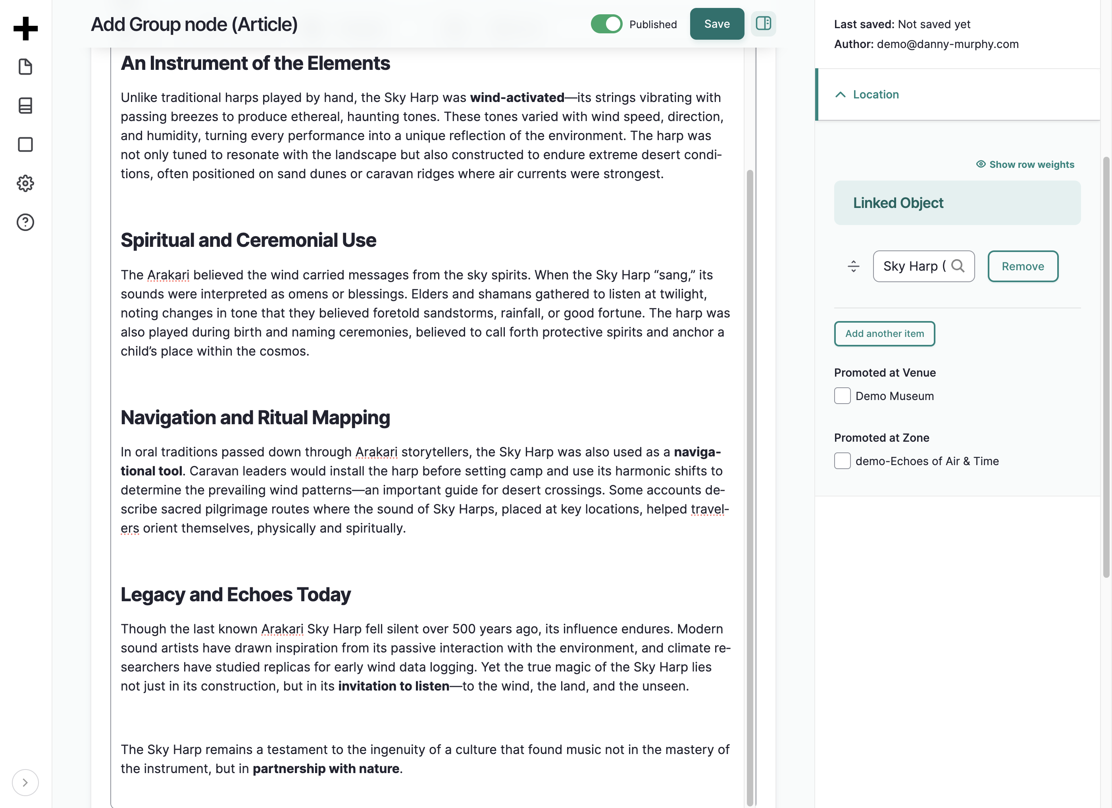The width and height of the screenshot is (1112, 808).
Task: Click the heading 'An Instrument of the Elements'
Action: click(x=256, y=63)
